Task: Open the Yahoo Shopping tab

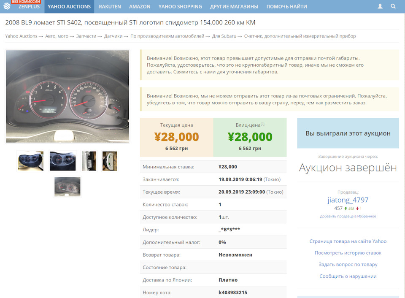Action: point(180,6)
